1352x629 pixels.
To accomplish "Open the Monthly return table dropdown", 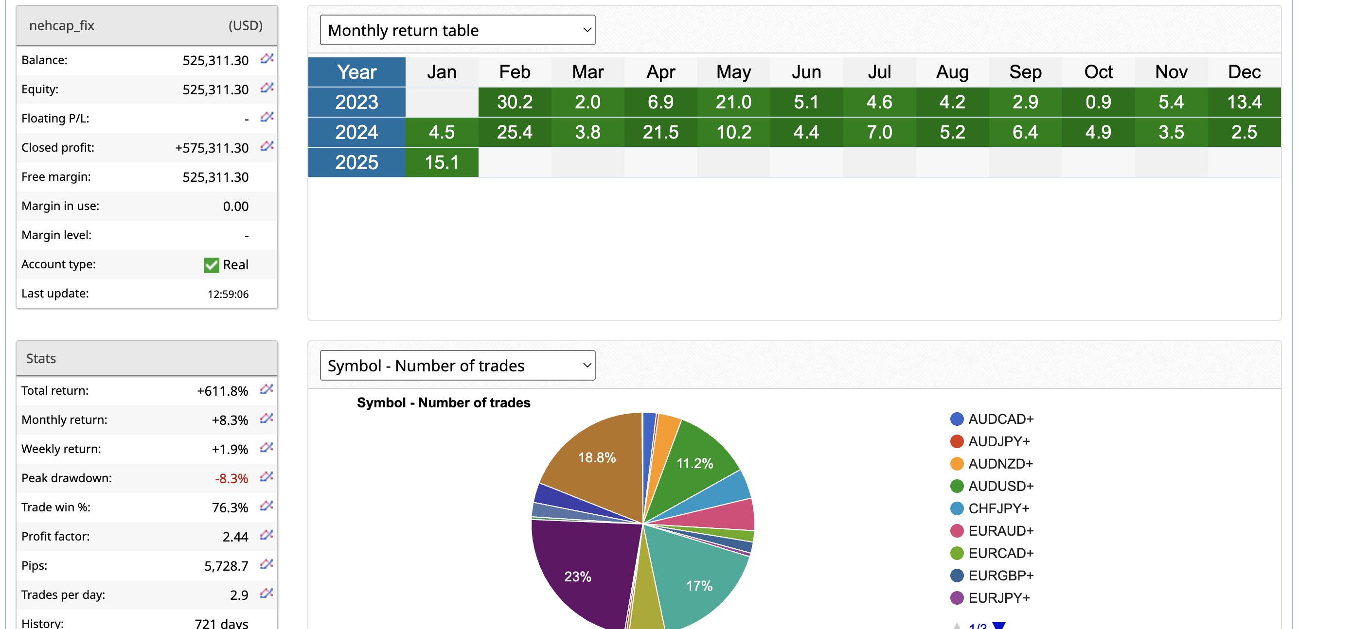I will [x=457, y=31].
